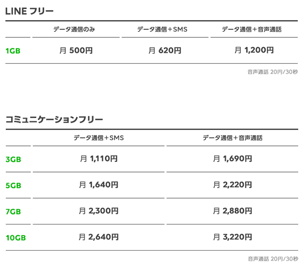Click the コミュニケーションフリー plan heading
The image size is (304, 266).
[54, 119]
